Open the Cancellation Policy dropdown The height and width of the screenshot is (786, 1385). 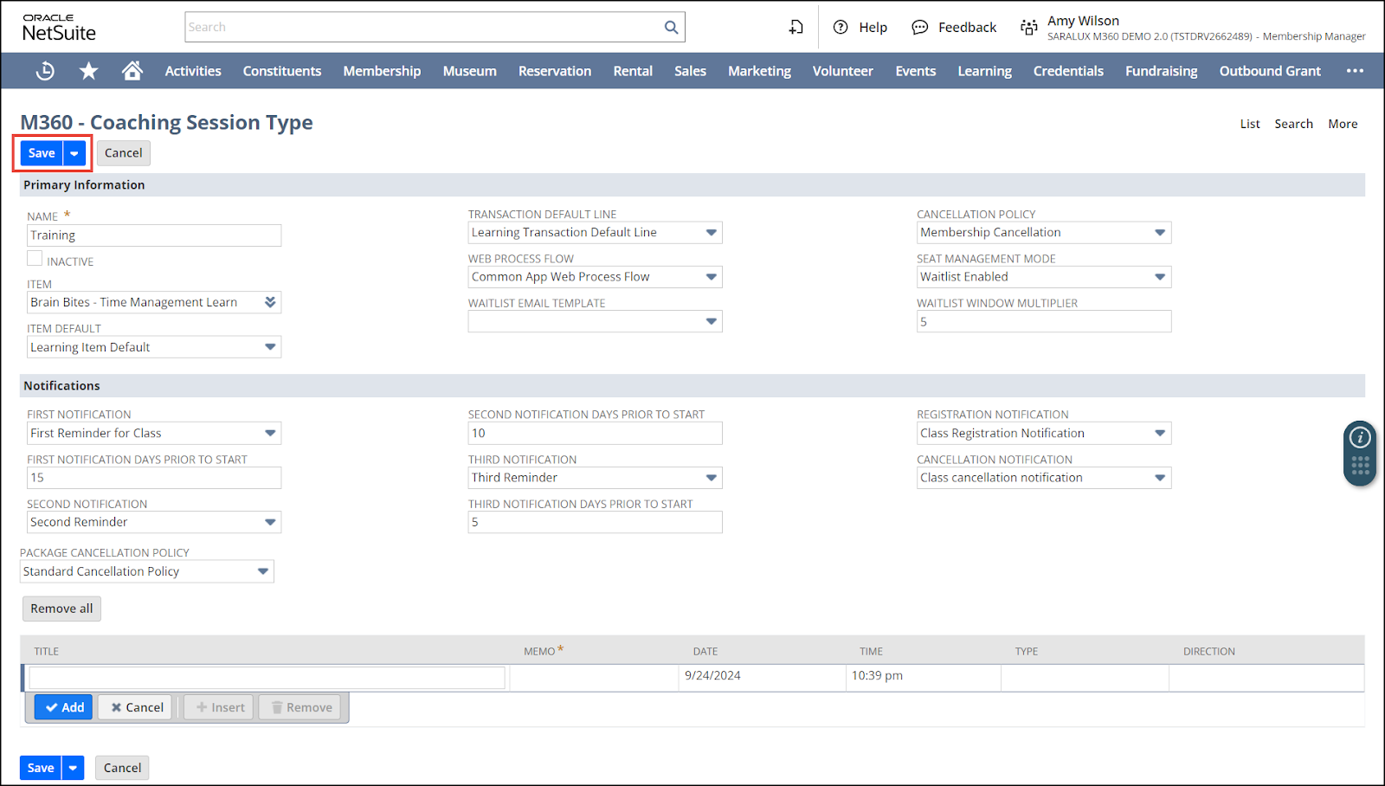coord(1159,233)
